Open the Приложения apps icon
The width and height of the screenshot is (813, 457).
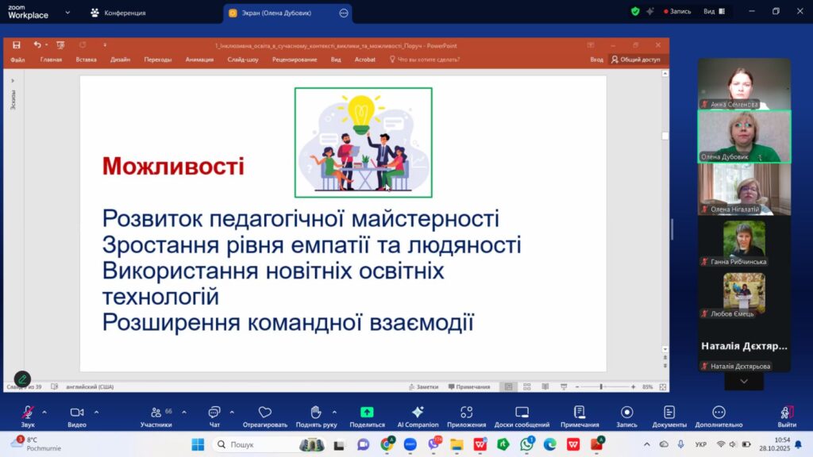click(466, 412)
